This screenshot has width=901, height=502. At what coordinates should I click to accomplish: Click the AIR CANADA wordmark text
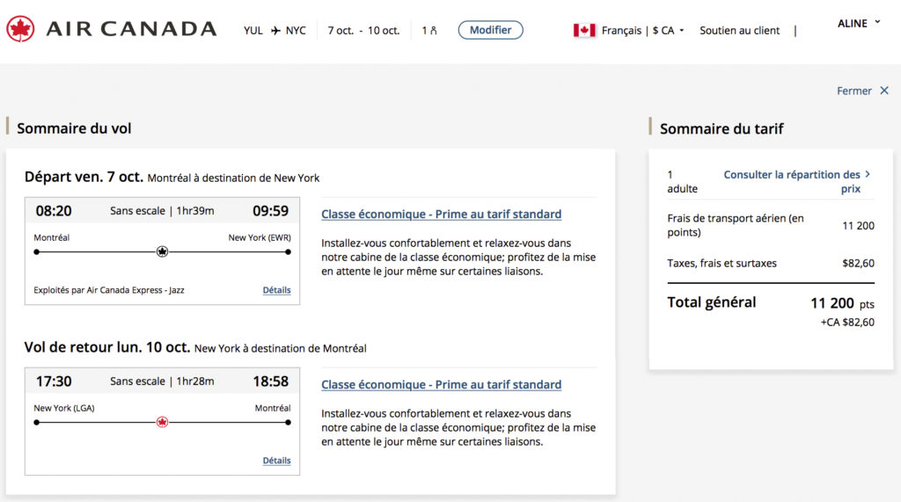(131, 29)
